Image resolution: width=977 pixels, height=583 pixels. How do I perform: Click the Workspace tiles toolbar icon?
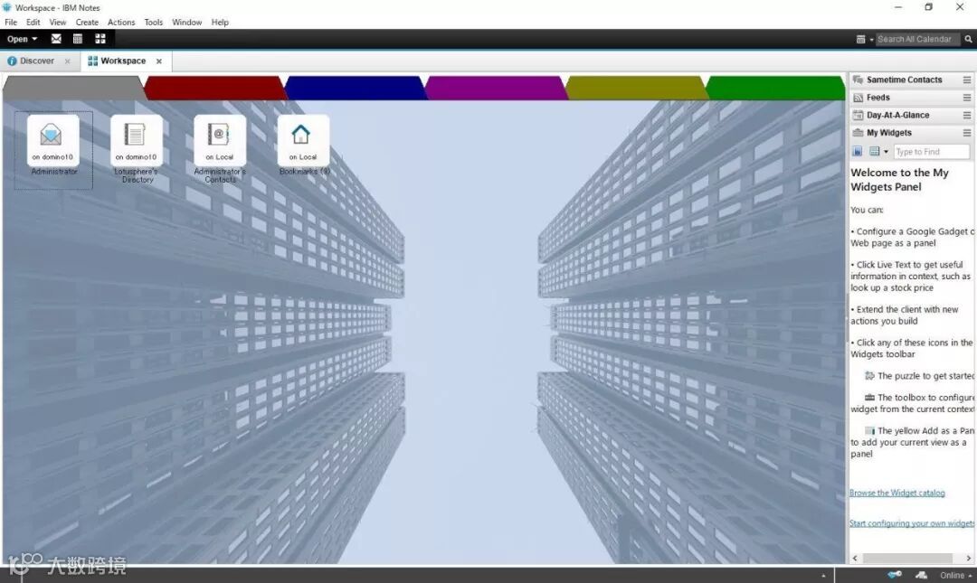(100, 39)
